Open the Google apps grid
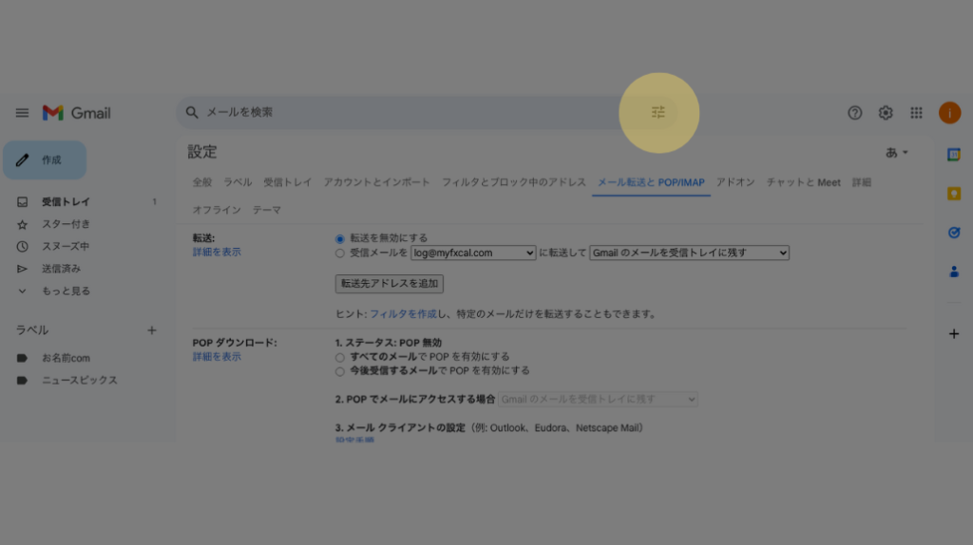973x545 pixels. (x=916, y=113)
